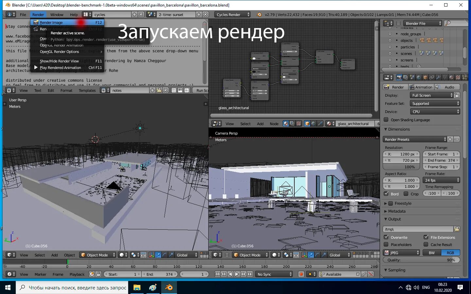Screen dimensions: 471x294
Task: Jump to the first timeline frame
Action: point(217,274)
